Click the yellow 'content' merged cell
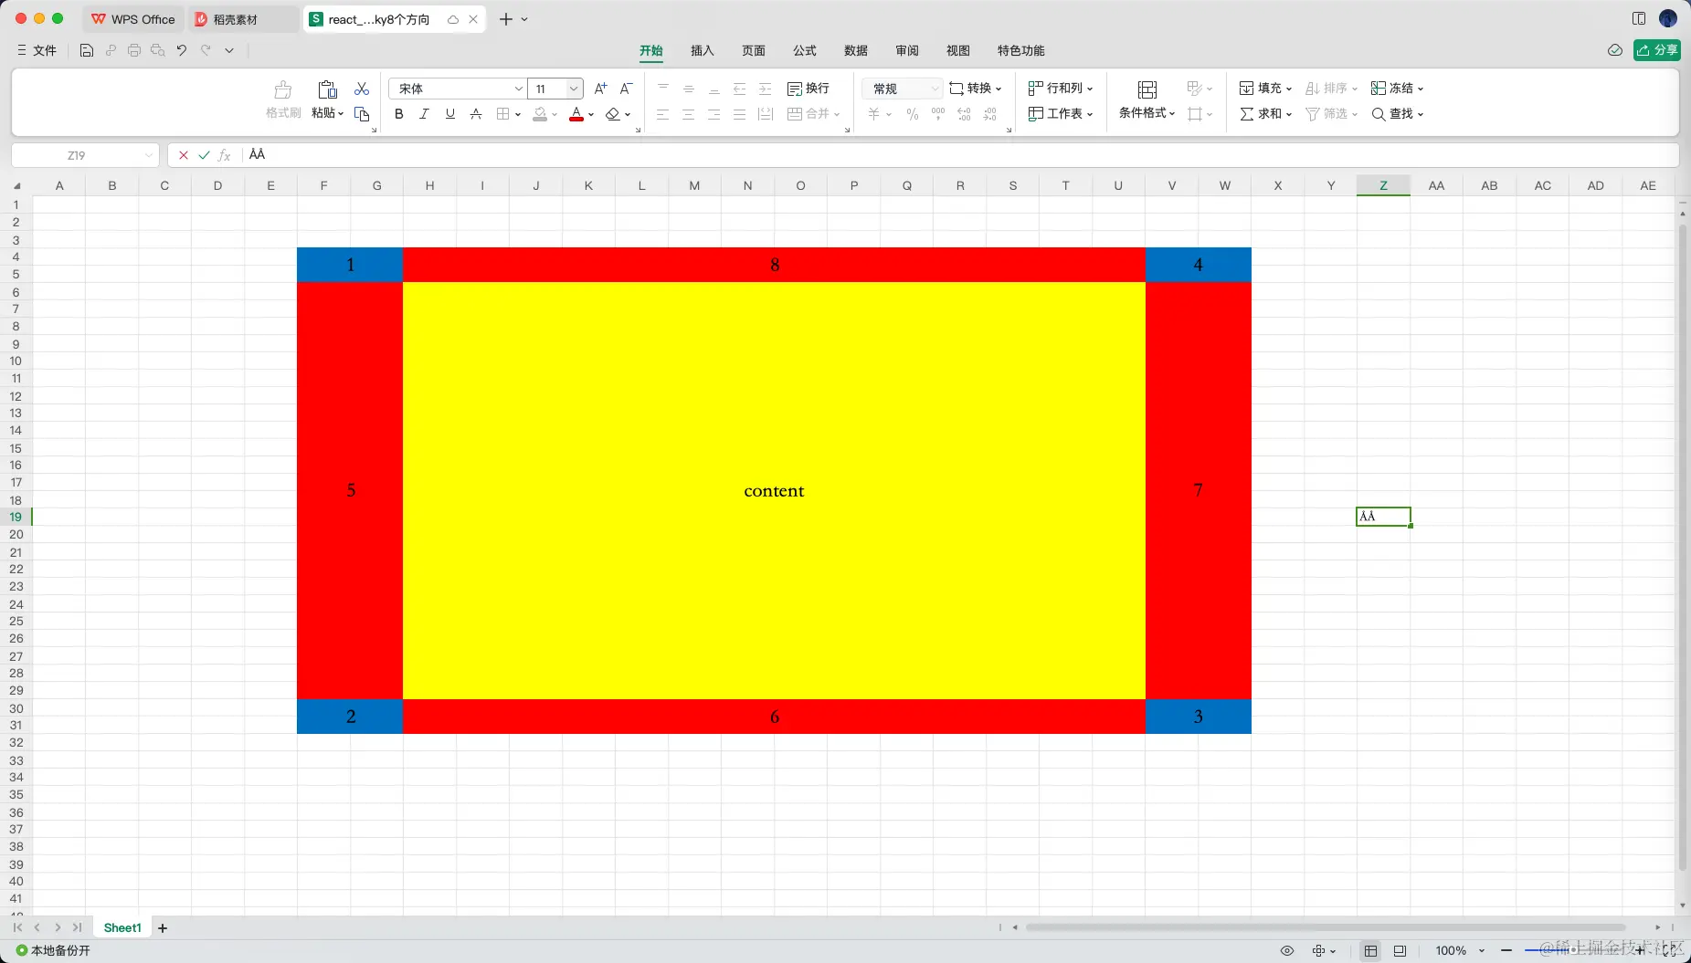1691x963 pixels. point(774,491)
